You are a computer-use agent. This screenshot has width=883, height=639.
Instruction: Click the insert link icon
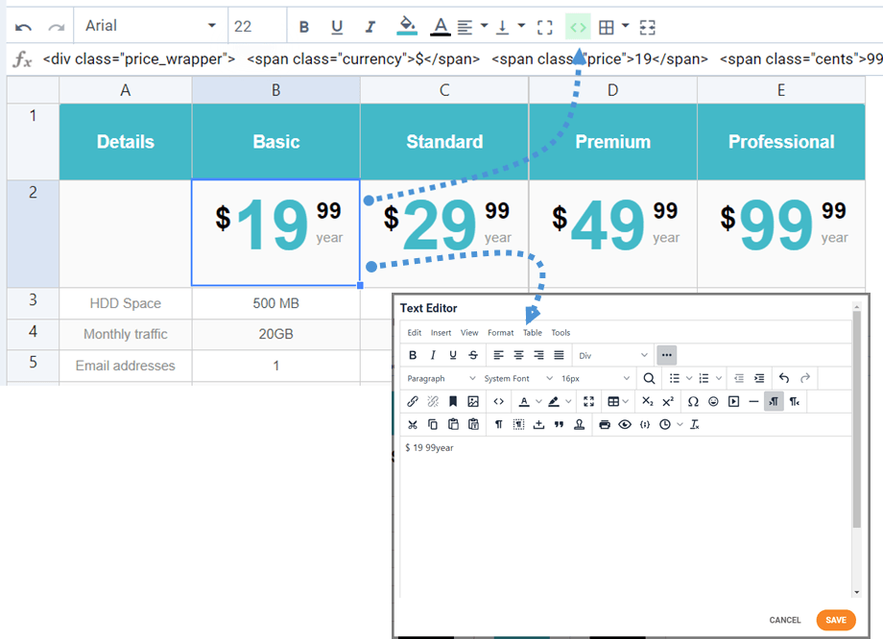tap(413, 402)
